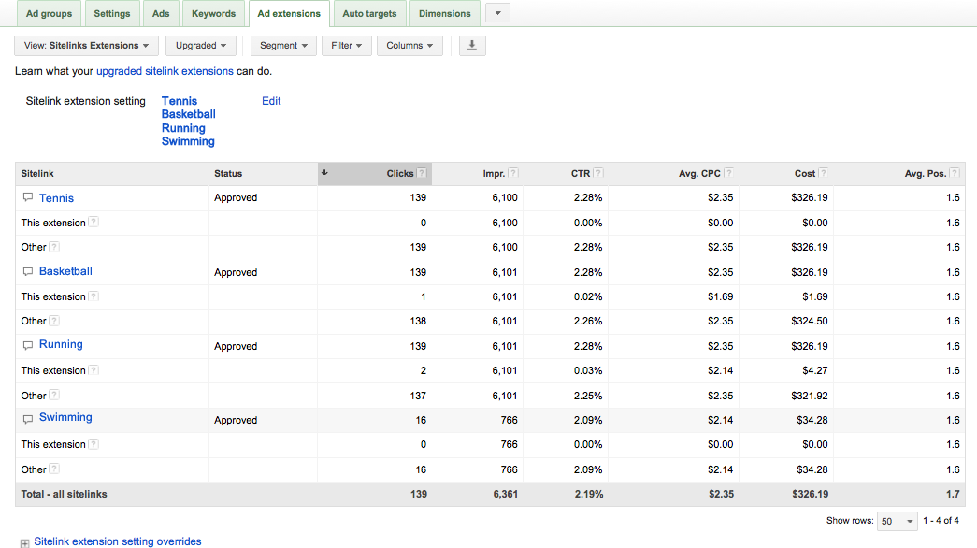Screen dimensions: 977x548
Task: Switch to the Dimensions tab
Action: tap(445, 14)
